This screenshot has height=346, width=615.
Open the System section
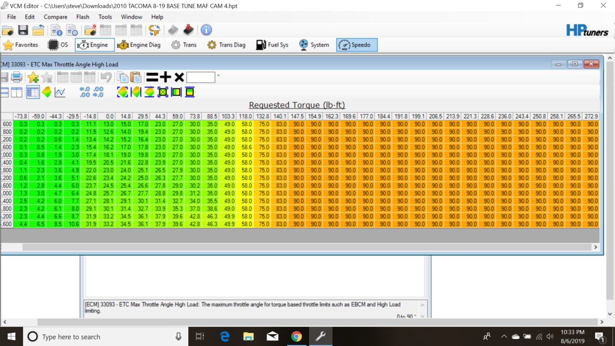[314, 45]
